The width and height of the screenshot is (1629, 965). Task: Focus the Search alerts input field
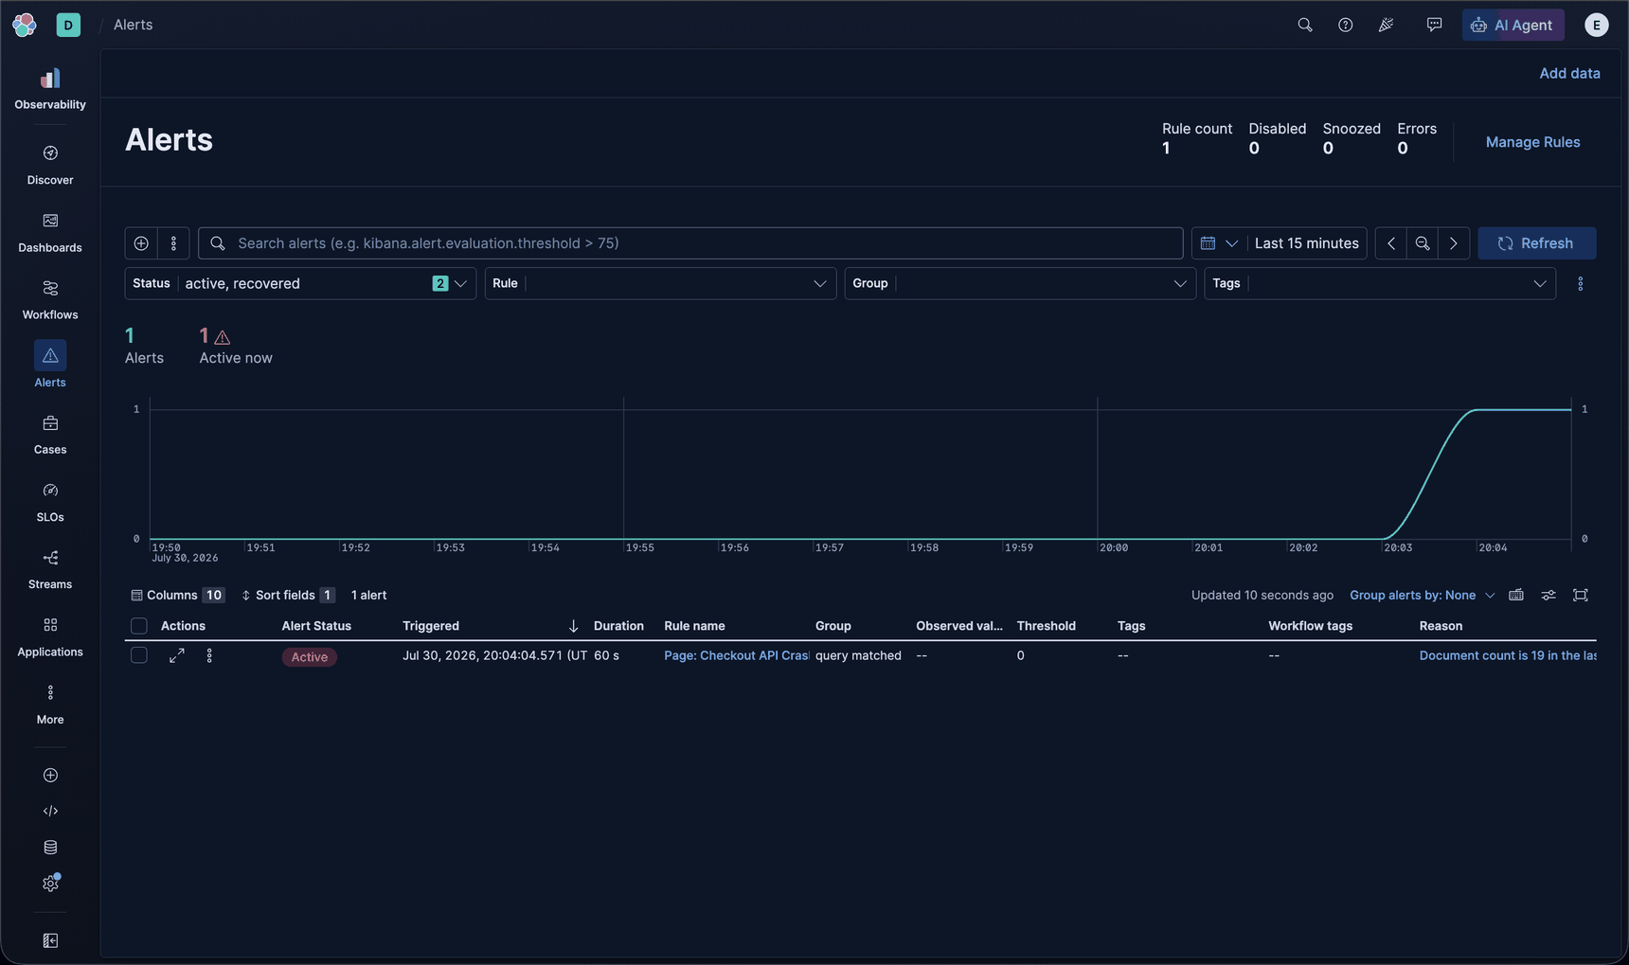pos(690,243)
